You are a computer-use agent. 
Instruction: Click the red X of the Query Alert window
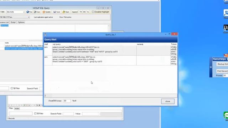pyautogui.click(x=174, y=34)
